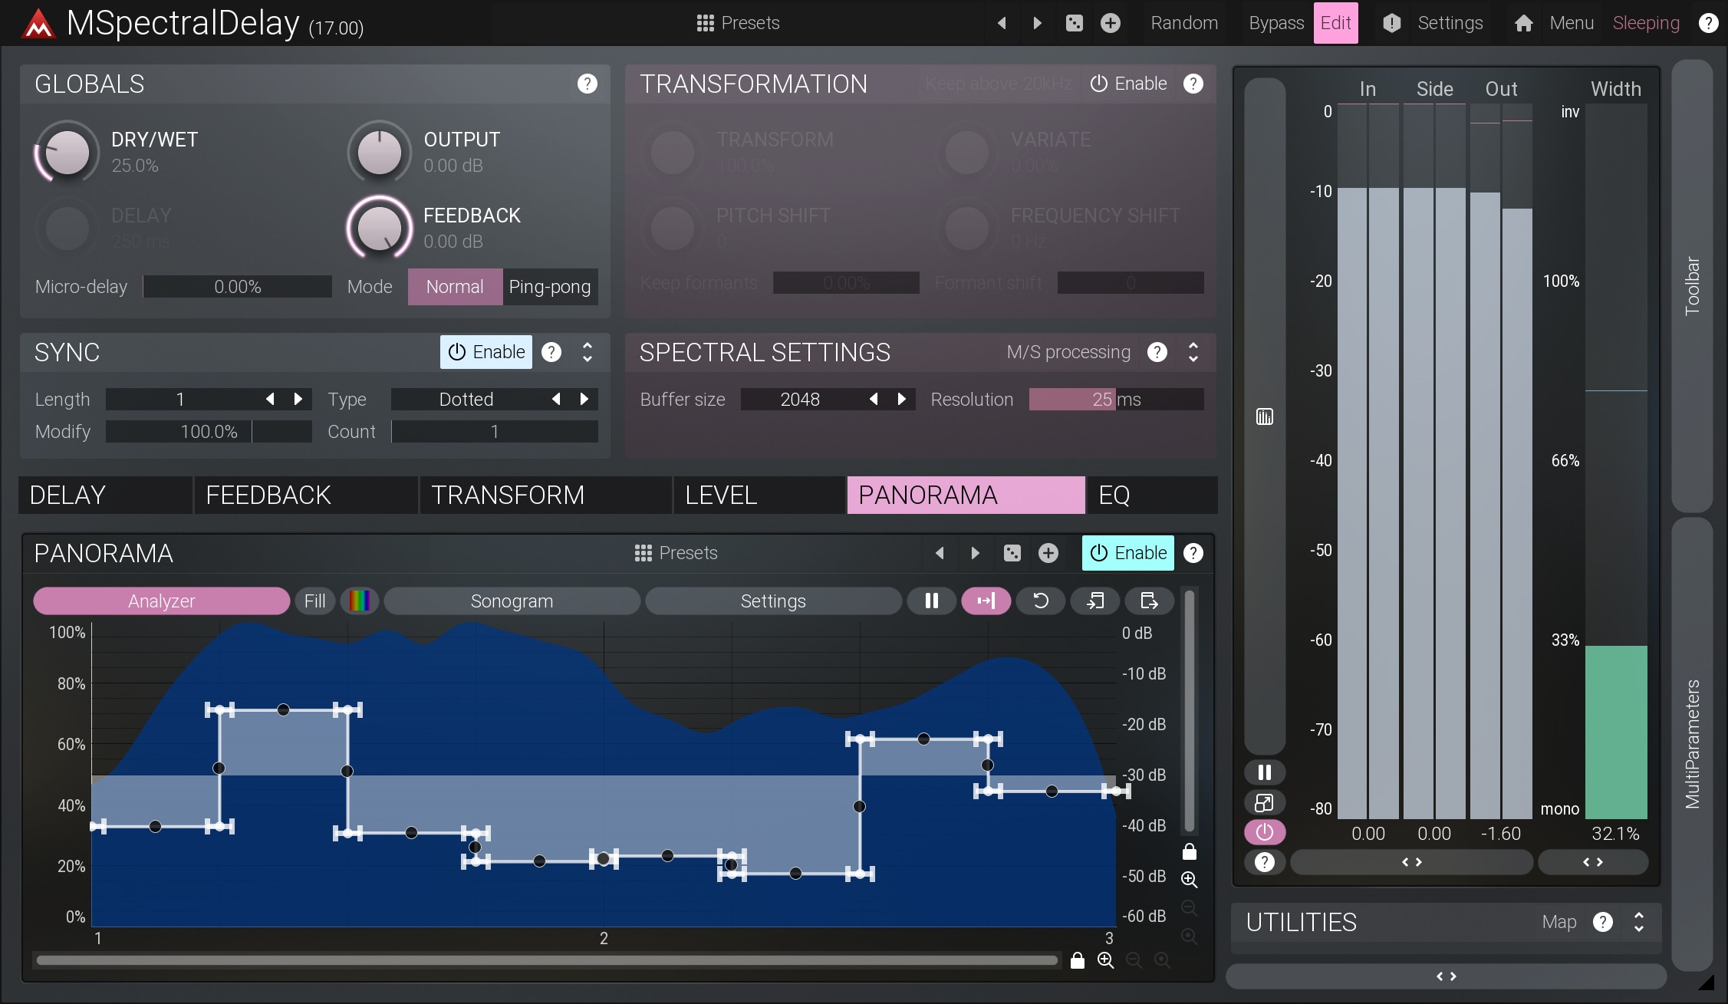Select Ping-pong mode
This screenshot has width=1728, height=1004.
pyautogui.click(x=549, y=287)
